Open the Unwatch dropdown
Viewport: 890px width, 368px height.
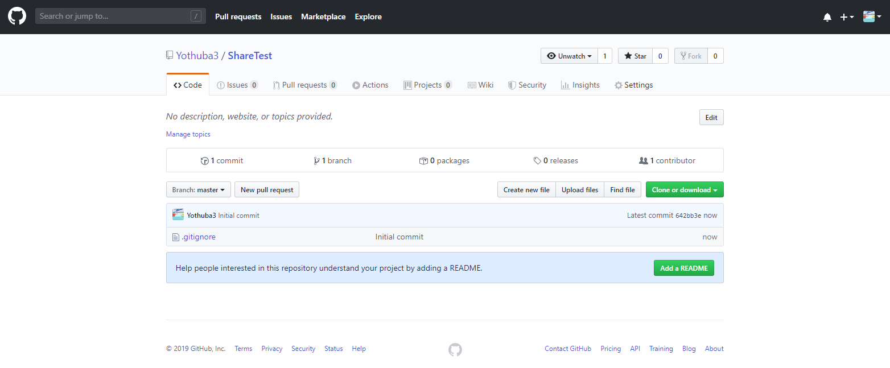click(x=569, y=56)
